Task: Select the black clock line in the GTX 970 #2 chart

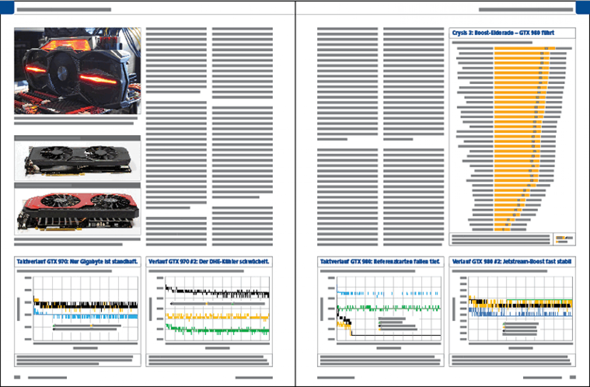Action: (217, 292)
